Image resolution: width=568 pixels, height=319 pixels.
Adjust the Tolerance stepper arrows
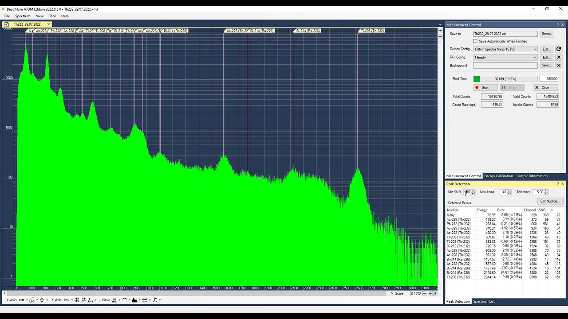pyautogui.click(x=546, y=192)
